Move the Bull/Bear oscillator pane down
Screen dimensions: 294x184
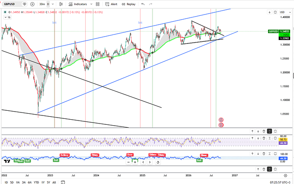tap(258, 154)
